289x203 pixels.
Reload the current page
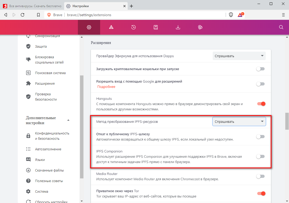point(23,15)
